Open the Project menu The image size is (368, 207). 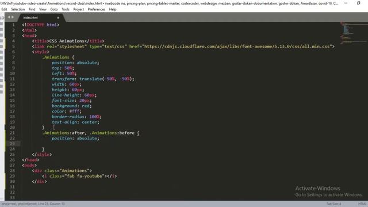(79, 9)
